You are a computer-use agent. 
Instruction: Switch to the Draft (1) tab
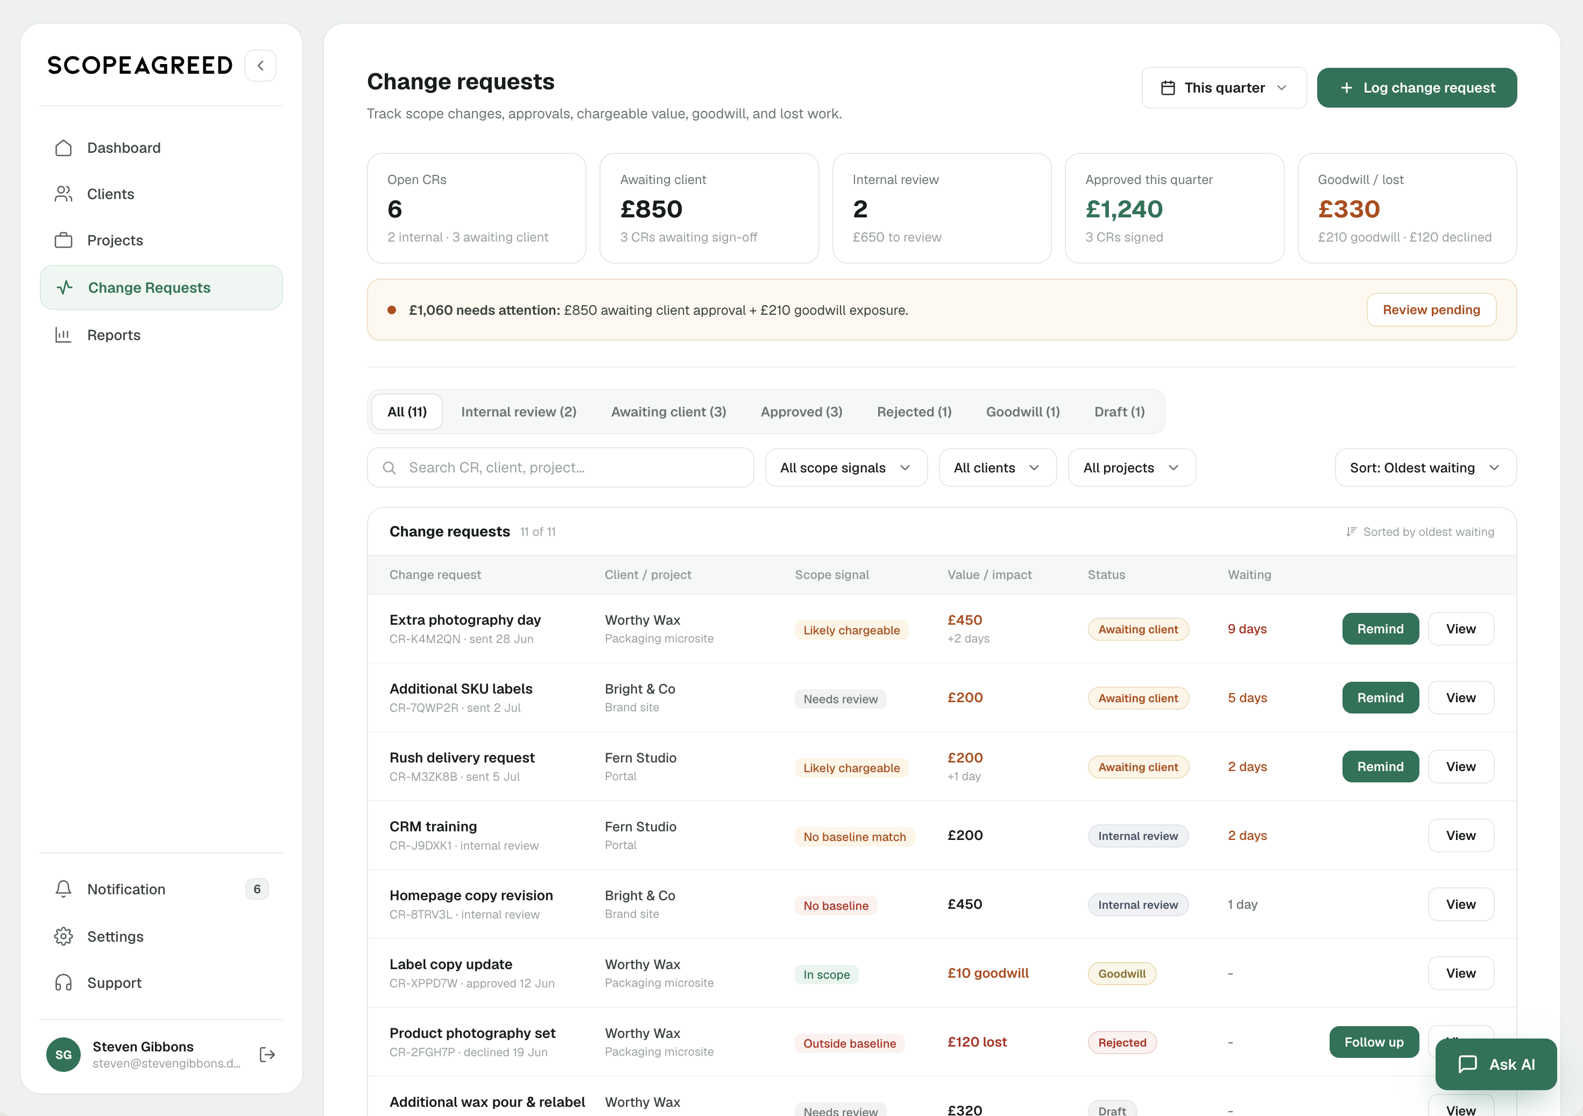(1119, 412)
